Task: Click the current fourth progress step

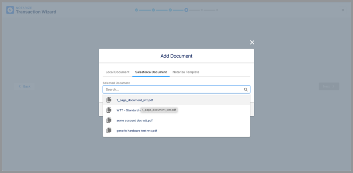Action: pos(186,10)
